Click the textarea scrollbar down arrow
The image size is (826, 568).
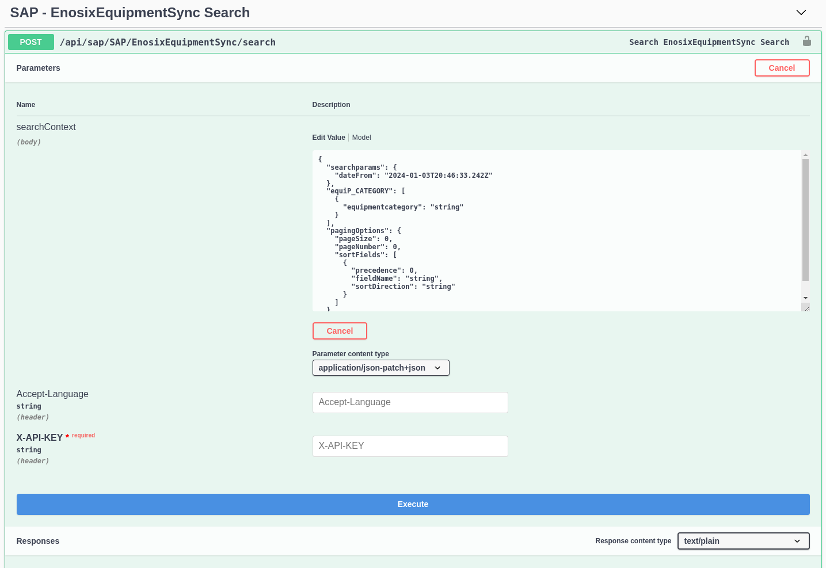[805, 298]
